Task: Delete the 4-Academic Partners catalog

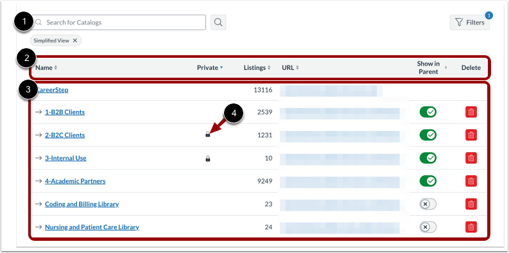Action: 471,181
